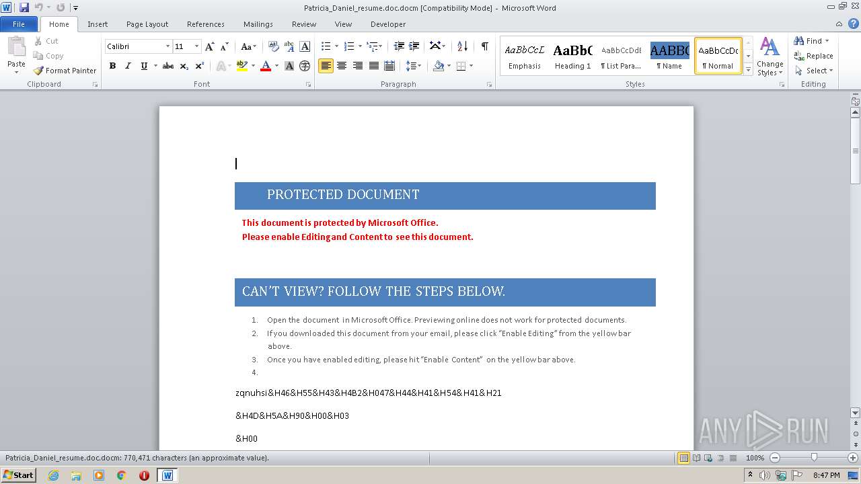Open Internet Explorer from the taskbar
The height and width of the screenshot is (484, 861).
pos(54,475)
